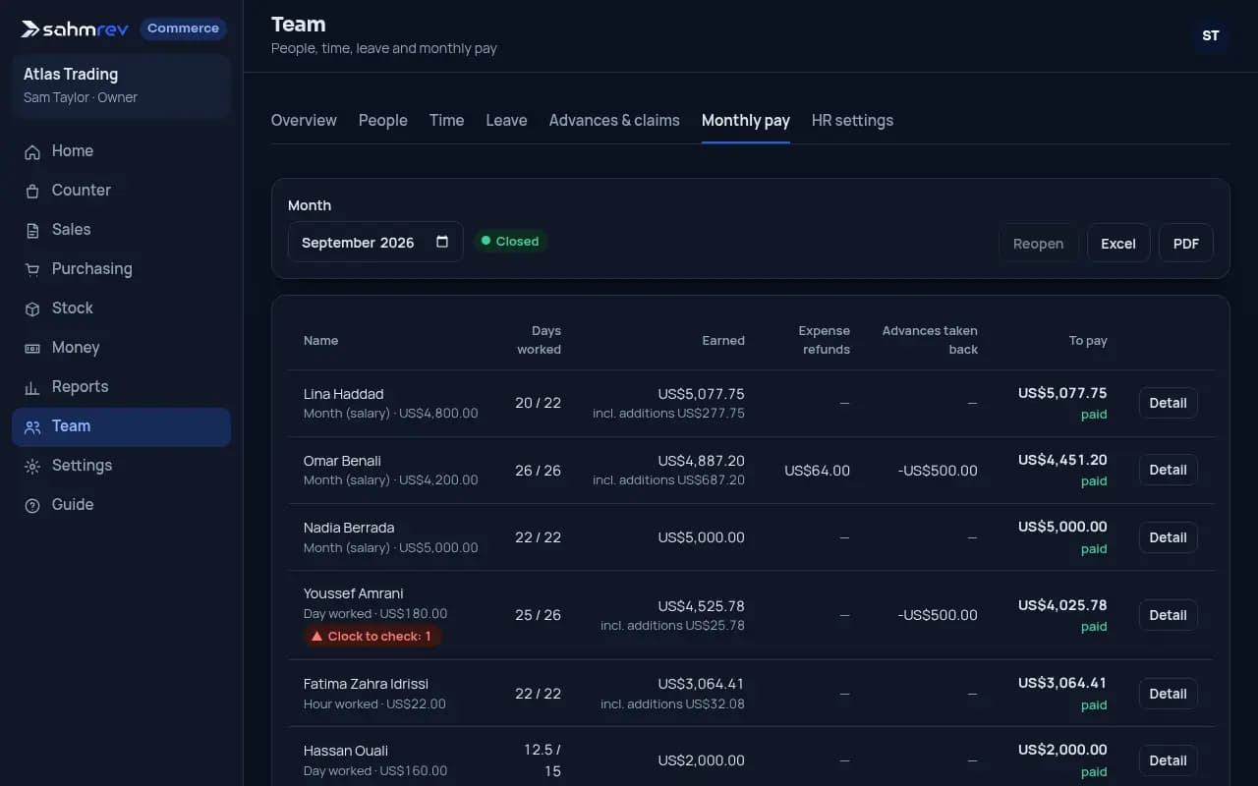
Task: Click the Settings gear icon in sidebar
Action: 32,466
